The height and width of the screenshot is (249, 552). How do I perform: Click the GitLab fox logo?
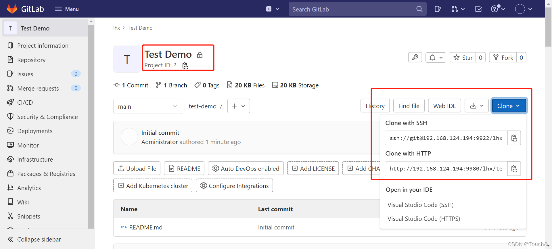click(12, 9)
